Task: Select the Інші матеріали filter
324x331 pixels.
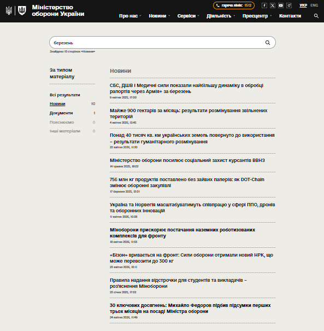Action: point(65,131)
